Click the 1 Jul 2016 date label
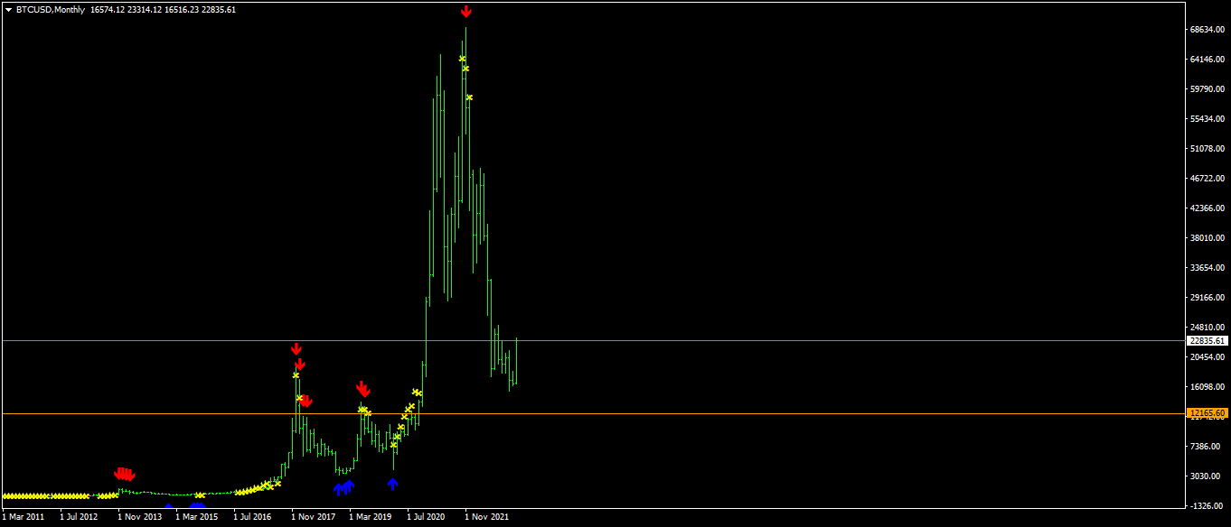Image resolution: width=1231 pixels, height=527 pixels. pyautogui.click(x=253, y=518)
